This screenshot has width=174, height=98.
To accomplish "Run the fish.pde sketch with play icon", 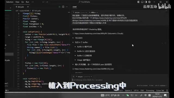I will click(60, 7).
